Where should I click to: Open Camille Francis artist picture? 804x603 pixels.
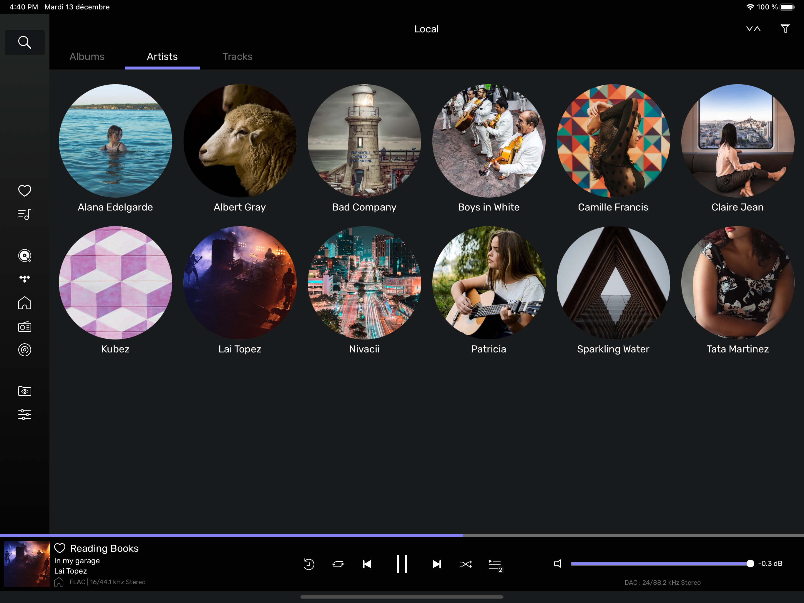pyautogui.click(x=613, y=141)
